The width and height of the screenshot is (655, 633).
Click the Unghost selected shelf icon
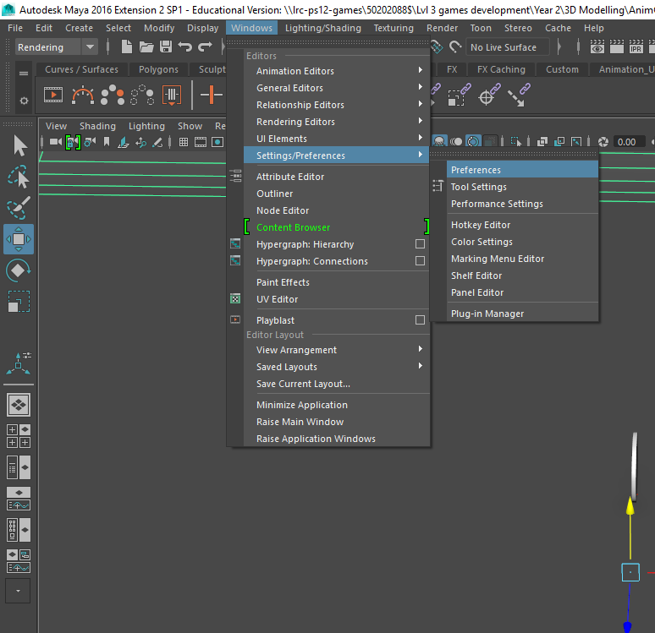tap(142, 95)
